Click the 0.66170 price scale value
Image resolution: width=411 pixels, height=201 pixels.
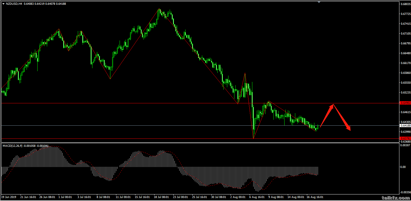[405, 63]
